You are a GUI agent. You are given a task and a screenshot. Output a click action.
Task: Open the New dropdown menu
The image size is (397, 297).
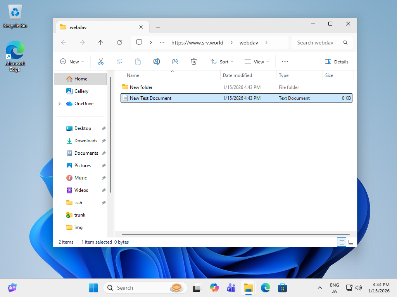click(x=72, y=61)
